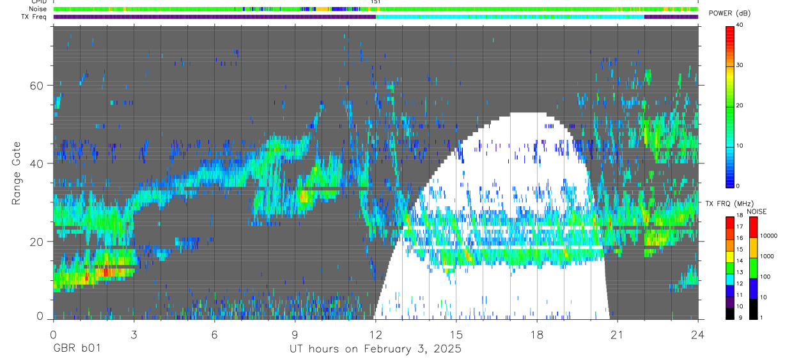
Task: Click the UT hours on February 3, 2025 title
Action: [x=375, y=349]
